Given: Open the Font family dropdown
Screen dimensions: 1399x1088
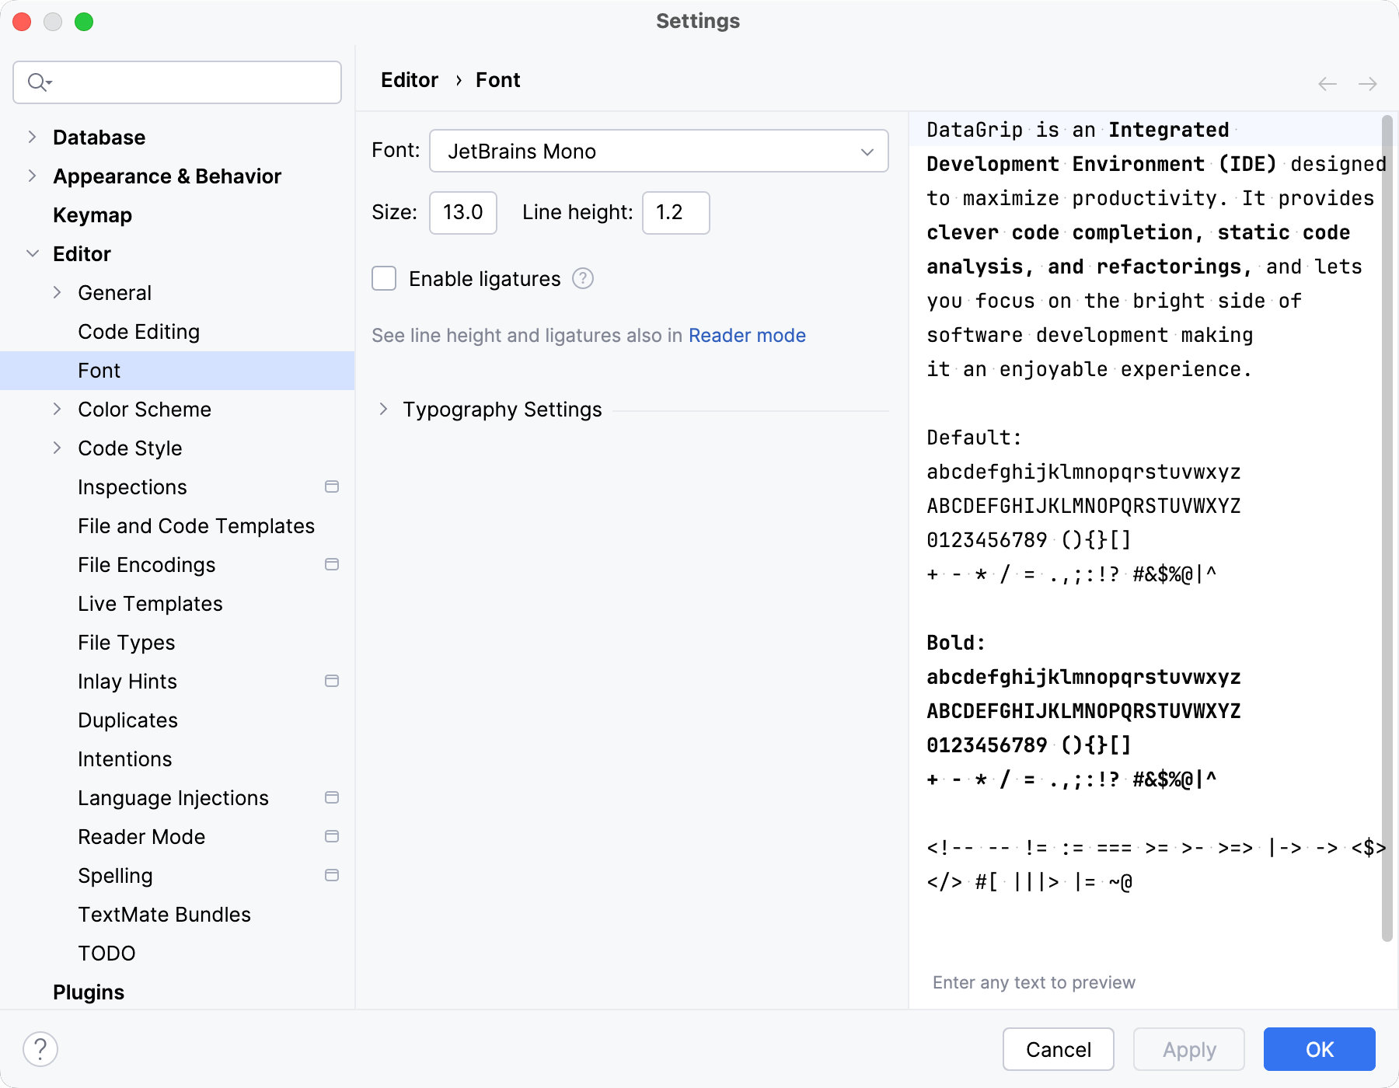Looking at the screenshot, I should point(658,151).
